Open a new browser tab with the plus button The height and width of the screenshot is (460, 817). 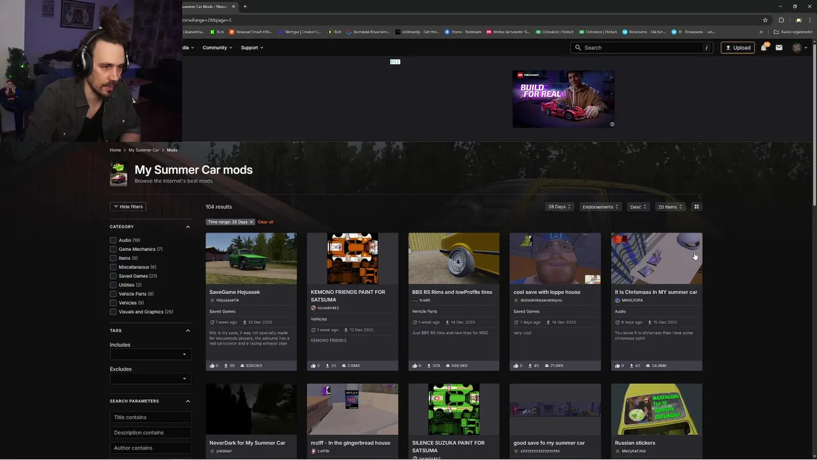pos(245,6)
